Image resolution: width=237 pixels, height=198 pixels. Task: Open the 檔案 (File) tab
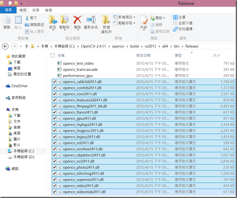pyautogui.click(x=8, y=10)
